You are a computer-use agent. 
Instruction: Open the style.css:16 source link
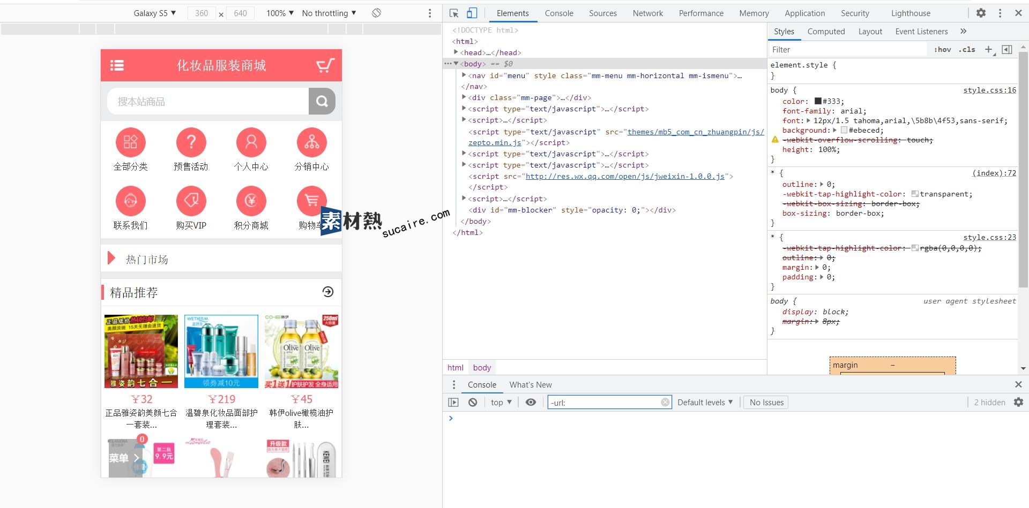pyautogui.click(x=989, y=90)
